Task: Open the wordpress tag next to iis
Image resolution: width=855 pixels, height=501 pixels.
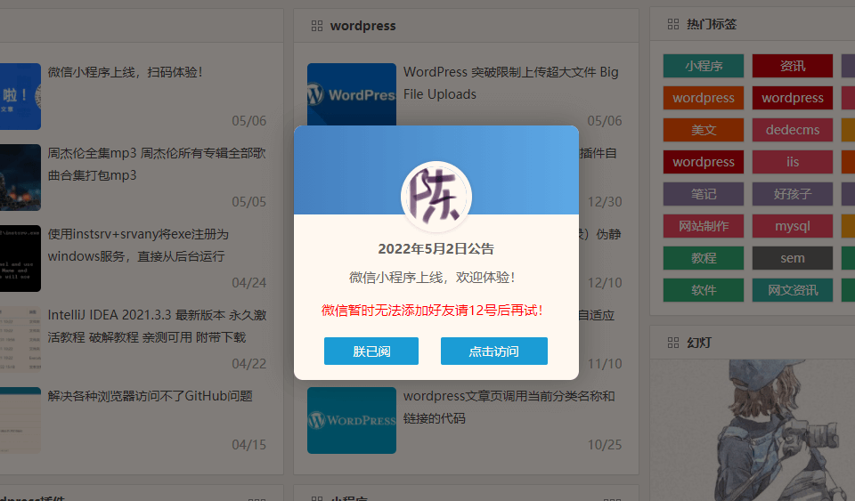Action: (704, 162)
